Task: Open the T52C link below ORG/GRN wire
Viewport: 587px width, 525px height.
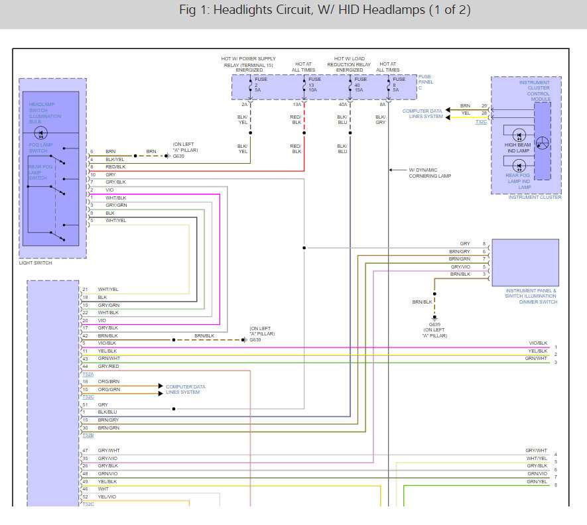Action: click(x=88, y=396)
